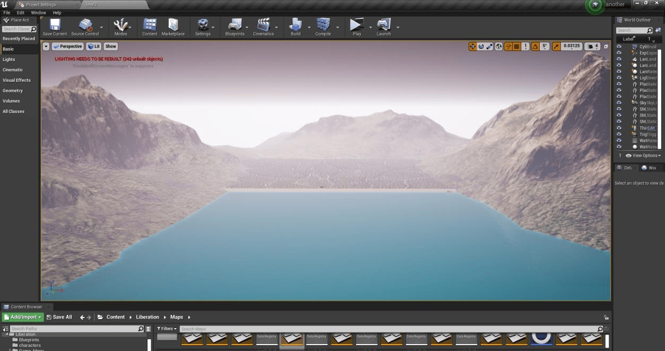
Task: Open the rotation snap 5° dropdown
Action: coord(545,46)
